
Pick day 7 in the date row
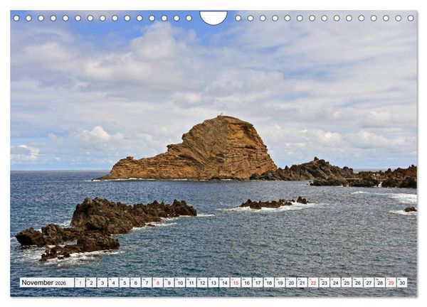point(147,283)
